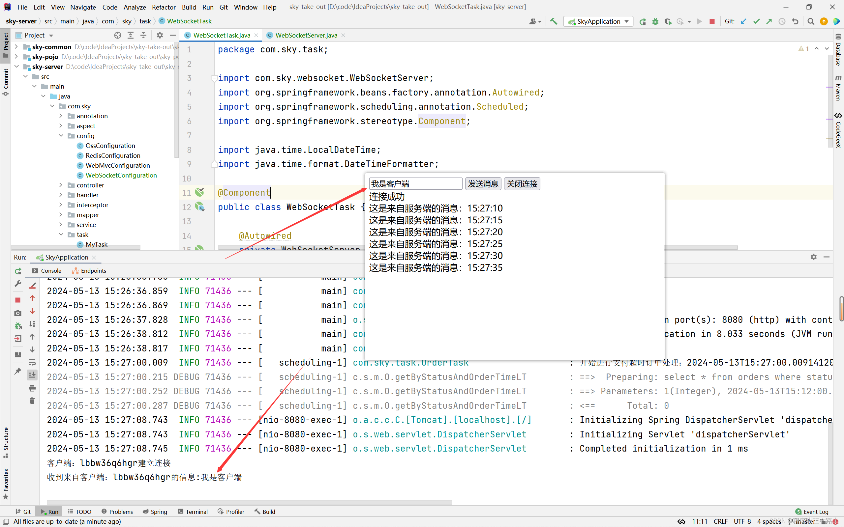844x527 pixels.
Task: Click the Rerun icon in Run panel
Action: [18, 271]
